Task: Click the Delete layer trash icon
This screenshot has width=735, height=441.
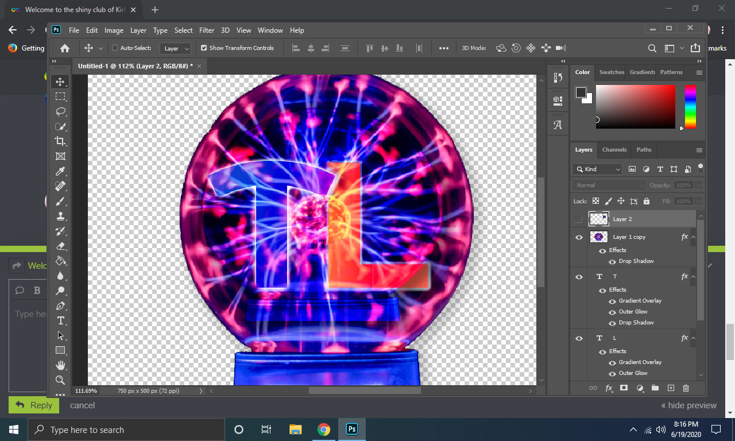Action: tap(686, 388)
